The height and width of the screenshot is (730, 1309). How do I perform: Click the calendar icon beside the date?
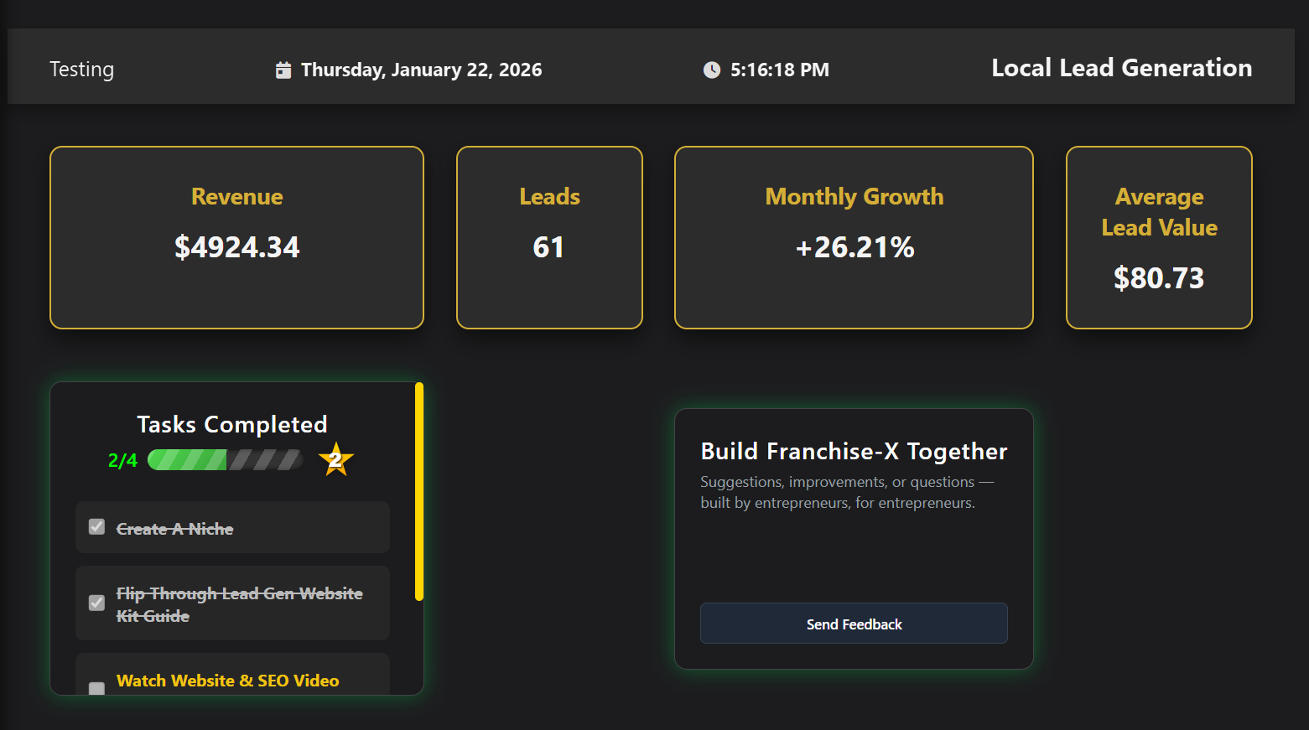pos(283,70)
